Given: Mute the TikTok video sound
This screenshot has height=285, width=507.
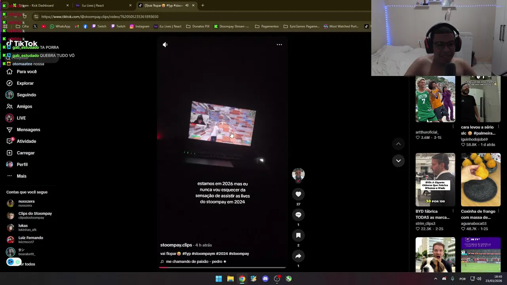Looking at the screenshot, I should [x=165, y=45].
